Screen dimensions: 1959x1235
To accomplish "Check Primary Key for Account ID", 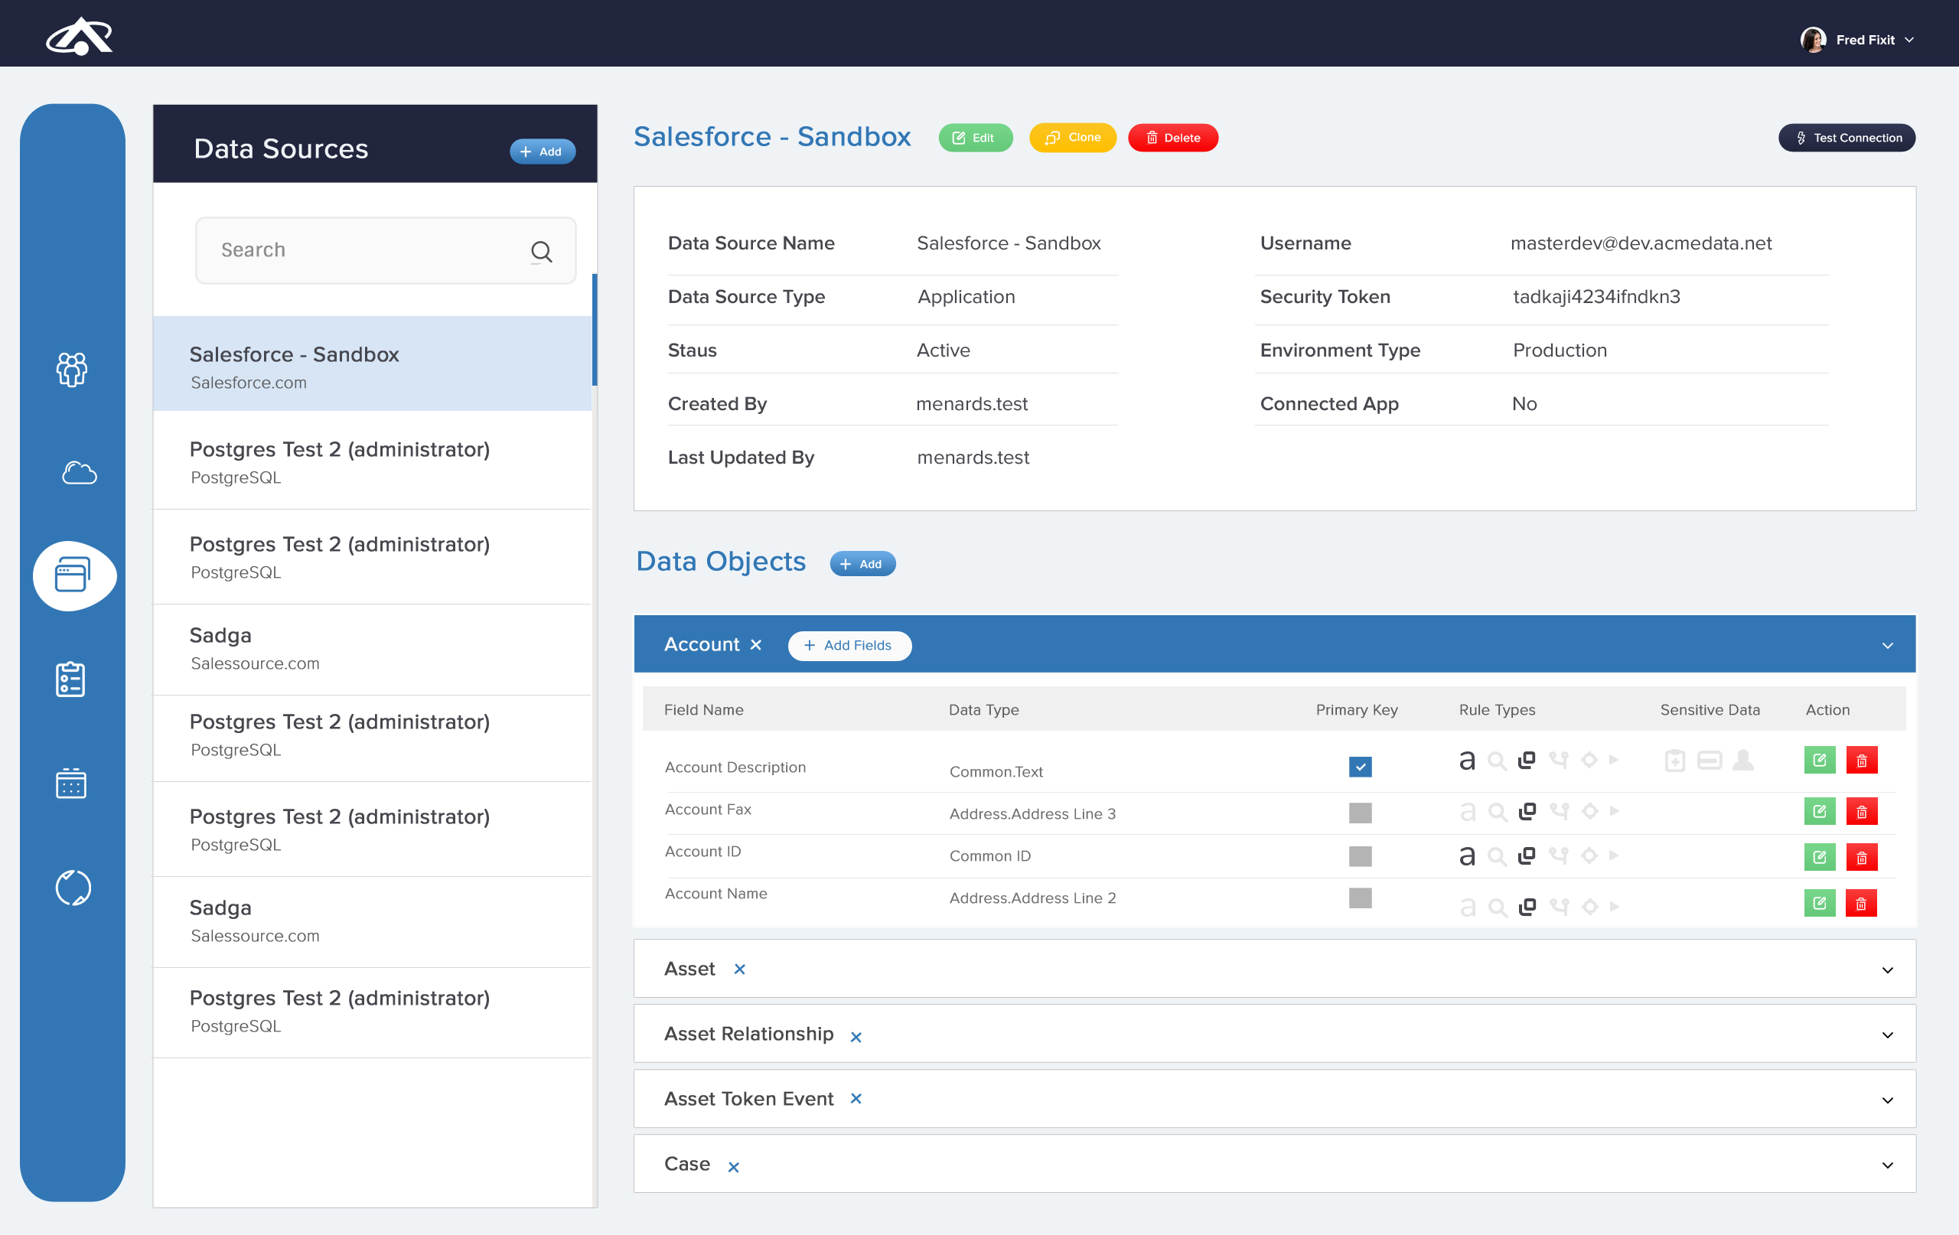I will click(x=1361, y=856).
